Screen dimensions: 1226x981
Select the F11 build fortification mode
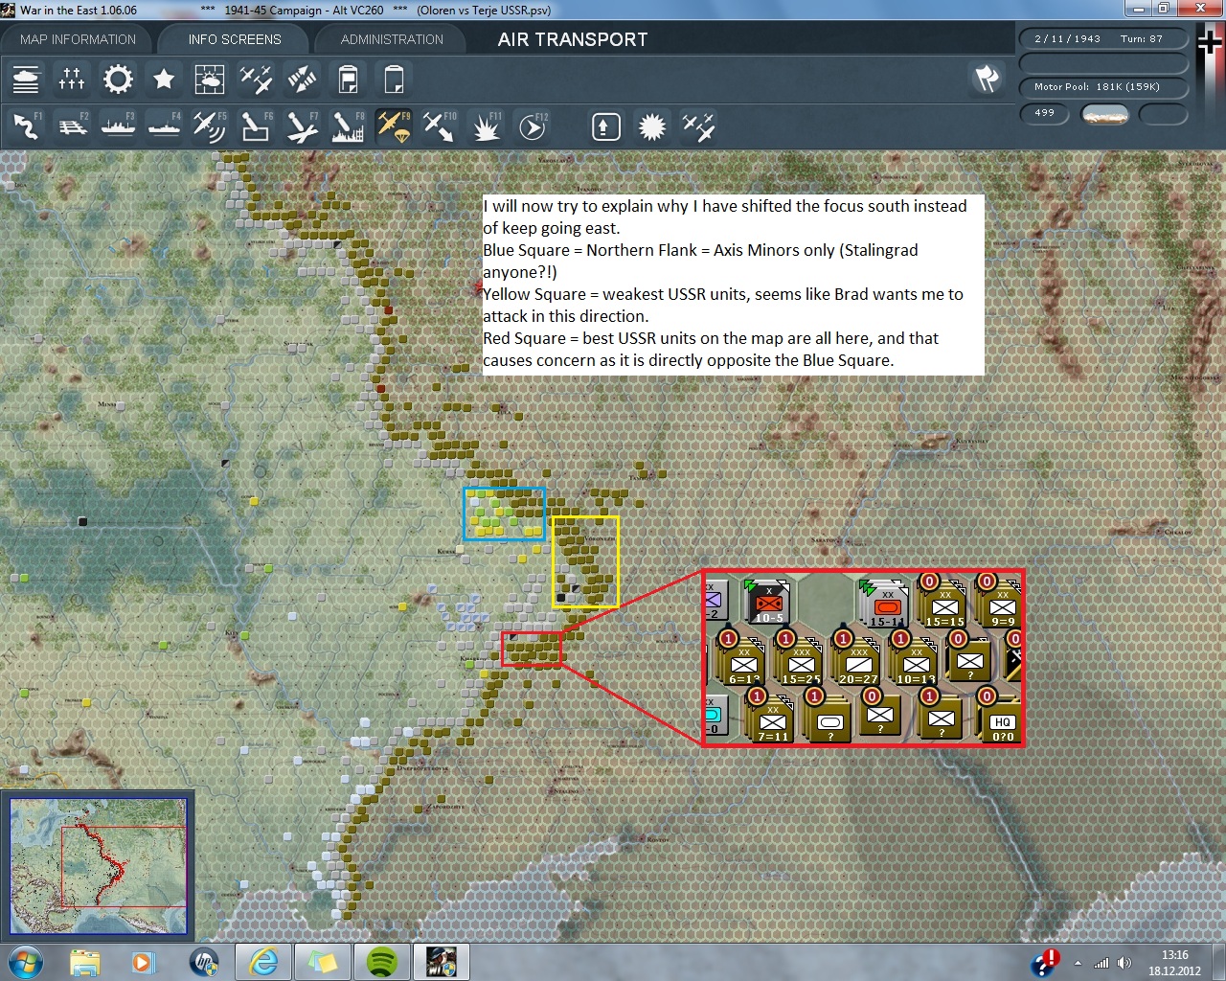pos(486,126)
